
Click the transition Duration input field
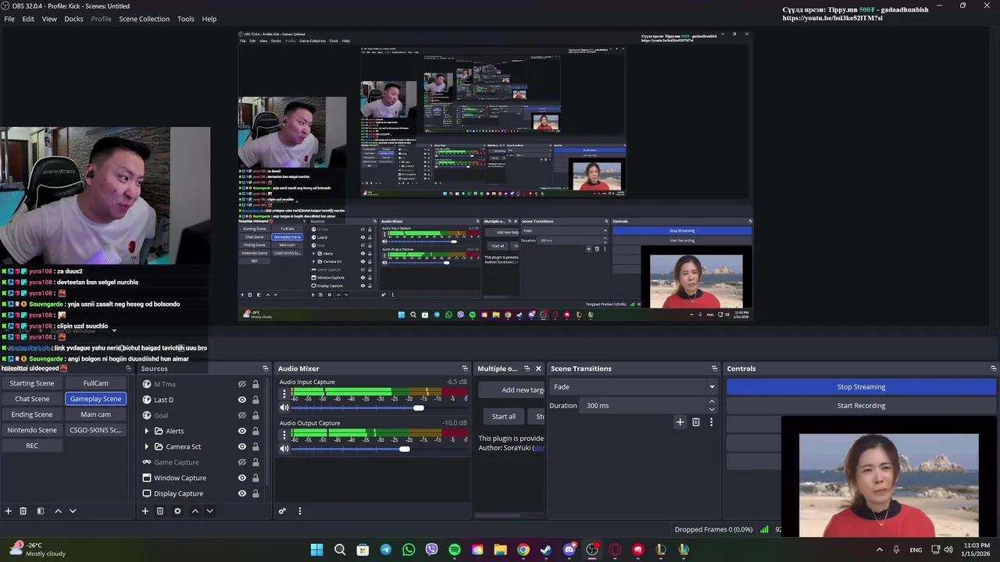(645, 406)
